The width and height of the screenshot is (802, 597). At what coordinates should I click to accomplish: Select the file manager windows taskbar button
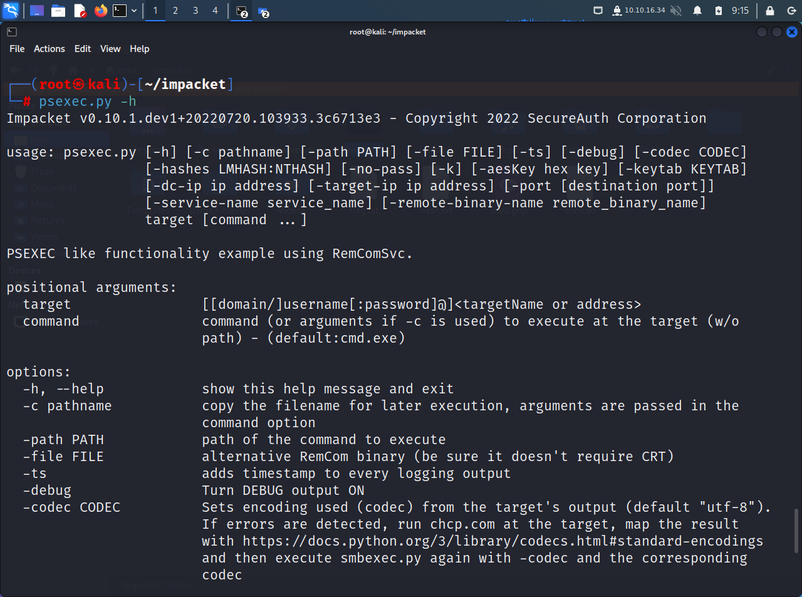(x=264, y=11)
